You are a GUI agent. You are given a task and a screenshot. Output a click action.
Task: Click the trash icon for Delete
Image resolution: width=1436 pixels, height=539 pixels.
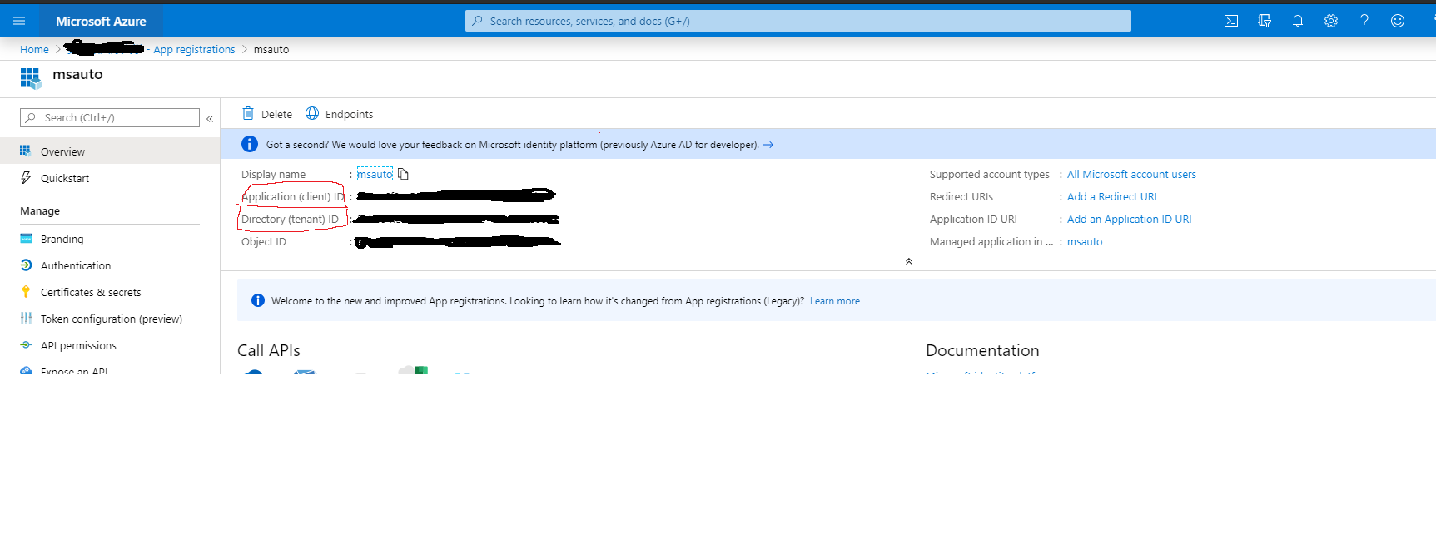248,113
